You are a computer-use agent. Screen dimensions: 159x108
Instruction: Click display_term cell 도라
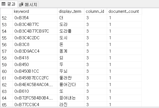(x=71, y=24)
